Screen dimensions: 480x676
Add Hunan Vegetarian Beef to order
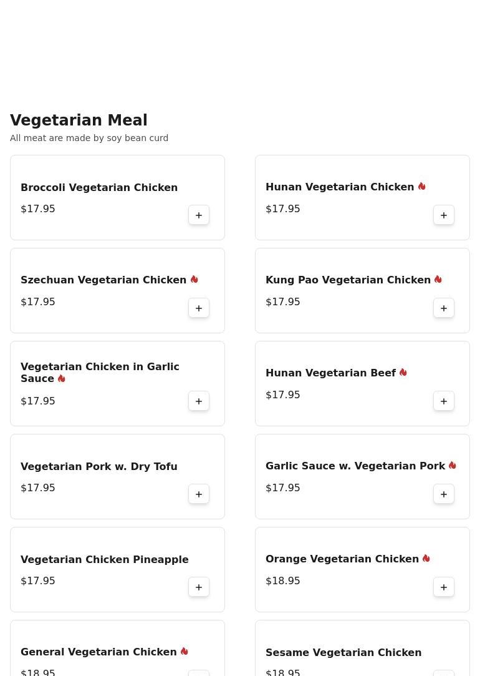tap(444, 401)
